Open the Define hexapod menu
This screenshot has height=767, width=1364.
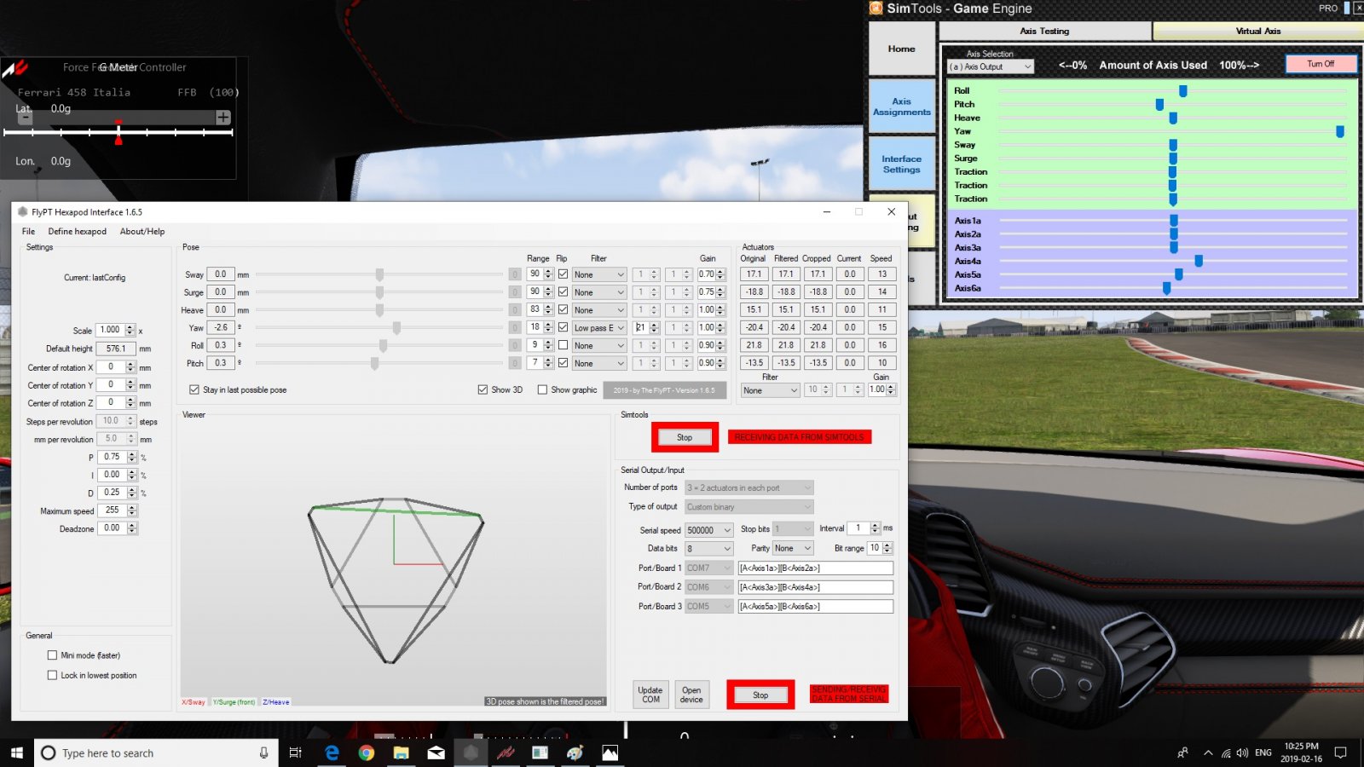(x=77, y=231)
